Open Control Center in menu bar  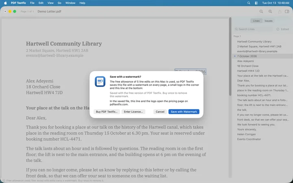click(x=256, y=3)
